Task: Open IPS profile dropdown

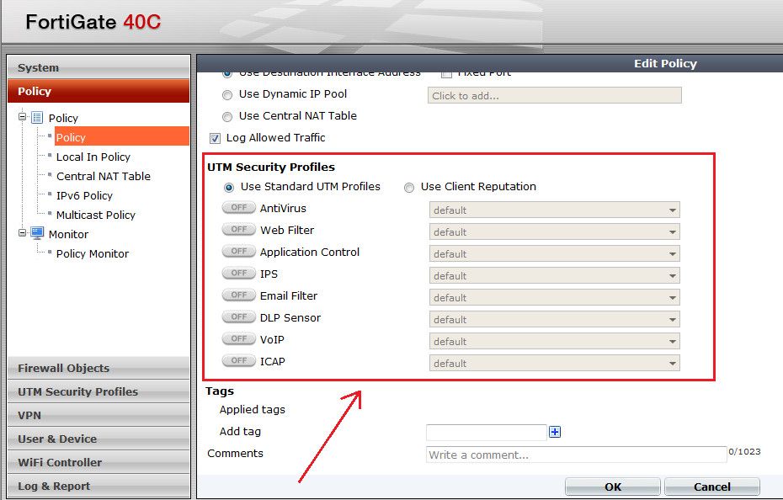Action: (x=554, y=276)
